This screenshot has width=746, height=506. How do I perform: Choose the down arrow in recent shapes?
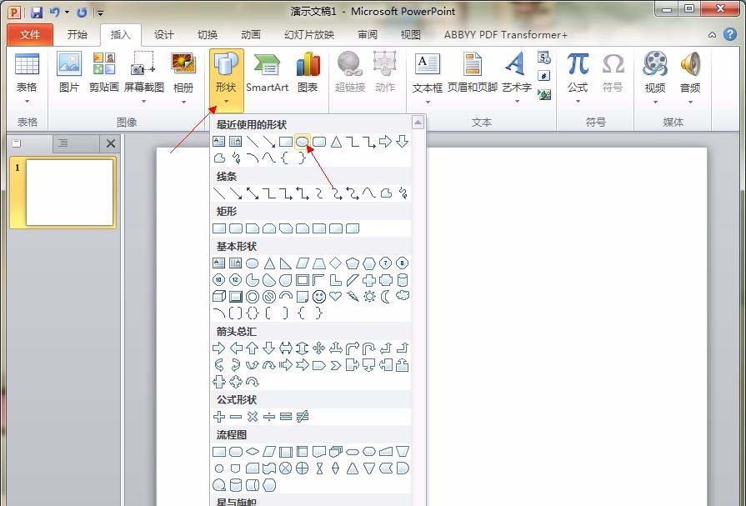tap(402, 142)
